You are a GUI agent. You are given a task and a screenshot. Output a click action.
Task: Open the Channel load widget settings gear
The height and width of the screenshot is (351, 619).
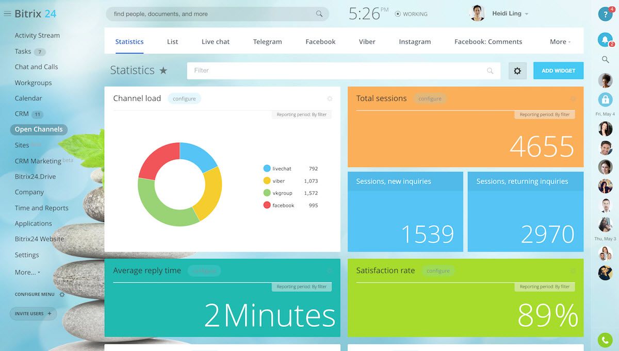pos(330,98)
